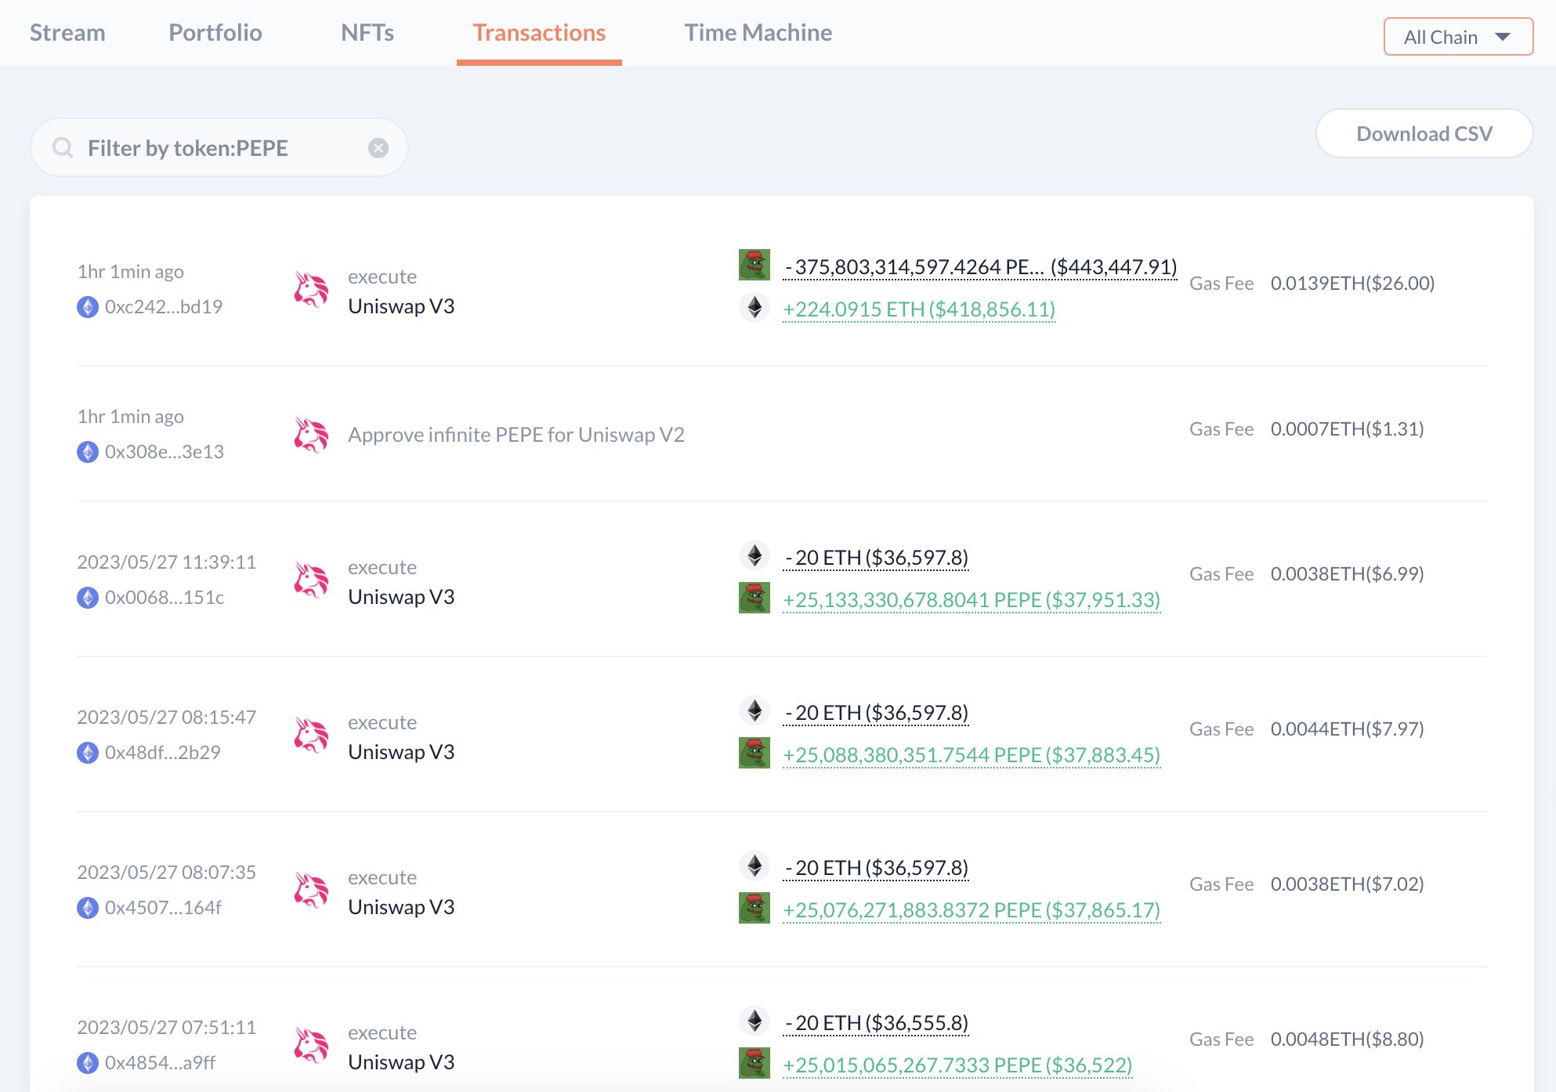Open transaction hash 0x0068...151c

165,597
